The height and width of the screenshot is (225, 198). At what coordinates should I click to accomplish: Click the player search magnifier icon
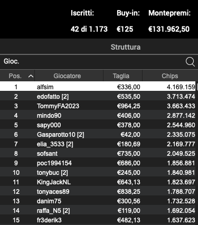coord(190,62)
